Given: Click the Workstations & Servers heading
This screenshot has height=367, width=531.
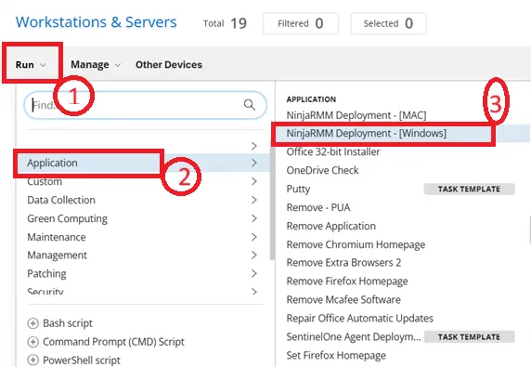Looking at the screenshot, I should coord(97,22).
